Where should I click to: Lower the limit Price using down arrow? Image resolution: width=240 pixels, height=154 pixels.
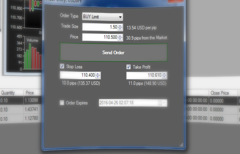click(120, 39)
